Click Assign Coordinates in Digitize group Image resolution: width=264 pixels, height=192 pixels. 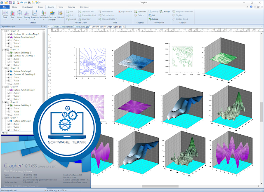click(x=183, y=12)
